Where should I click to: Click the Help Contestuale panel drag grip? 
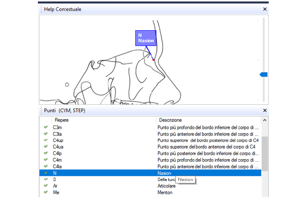41,9
